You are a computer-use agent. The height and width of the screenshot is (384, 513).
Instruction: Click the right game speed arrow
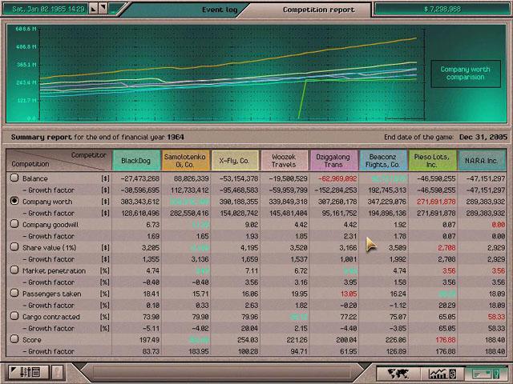click(x=104, y=9)
